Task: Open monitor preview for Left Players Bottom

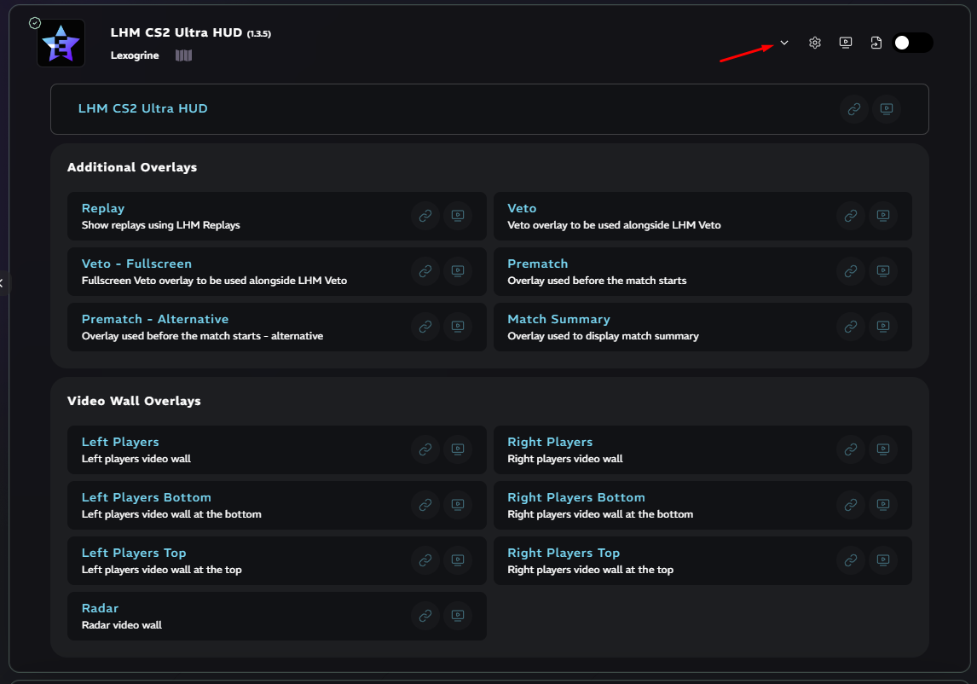Action: (x=458, y=505)
